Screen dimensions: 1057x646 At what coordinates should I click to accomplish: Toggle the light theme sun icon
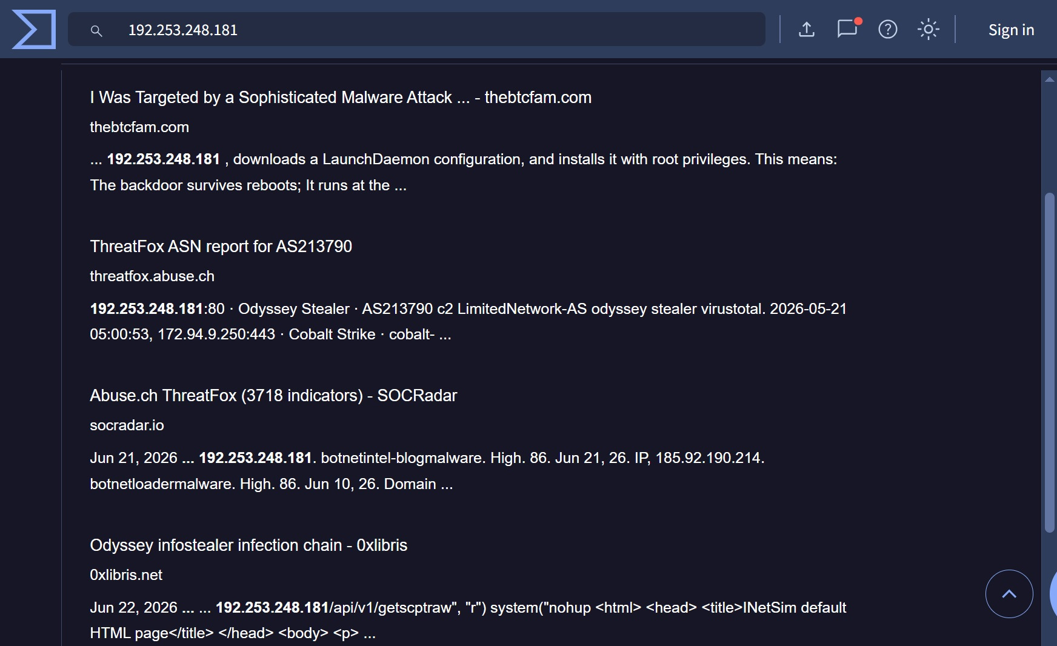(928, 29)
